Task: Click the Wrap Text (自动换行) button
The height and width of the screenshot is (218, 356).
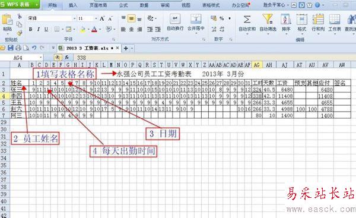Action: pos(175,23)
